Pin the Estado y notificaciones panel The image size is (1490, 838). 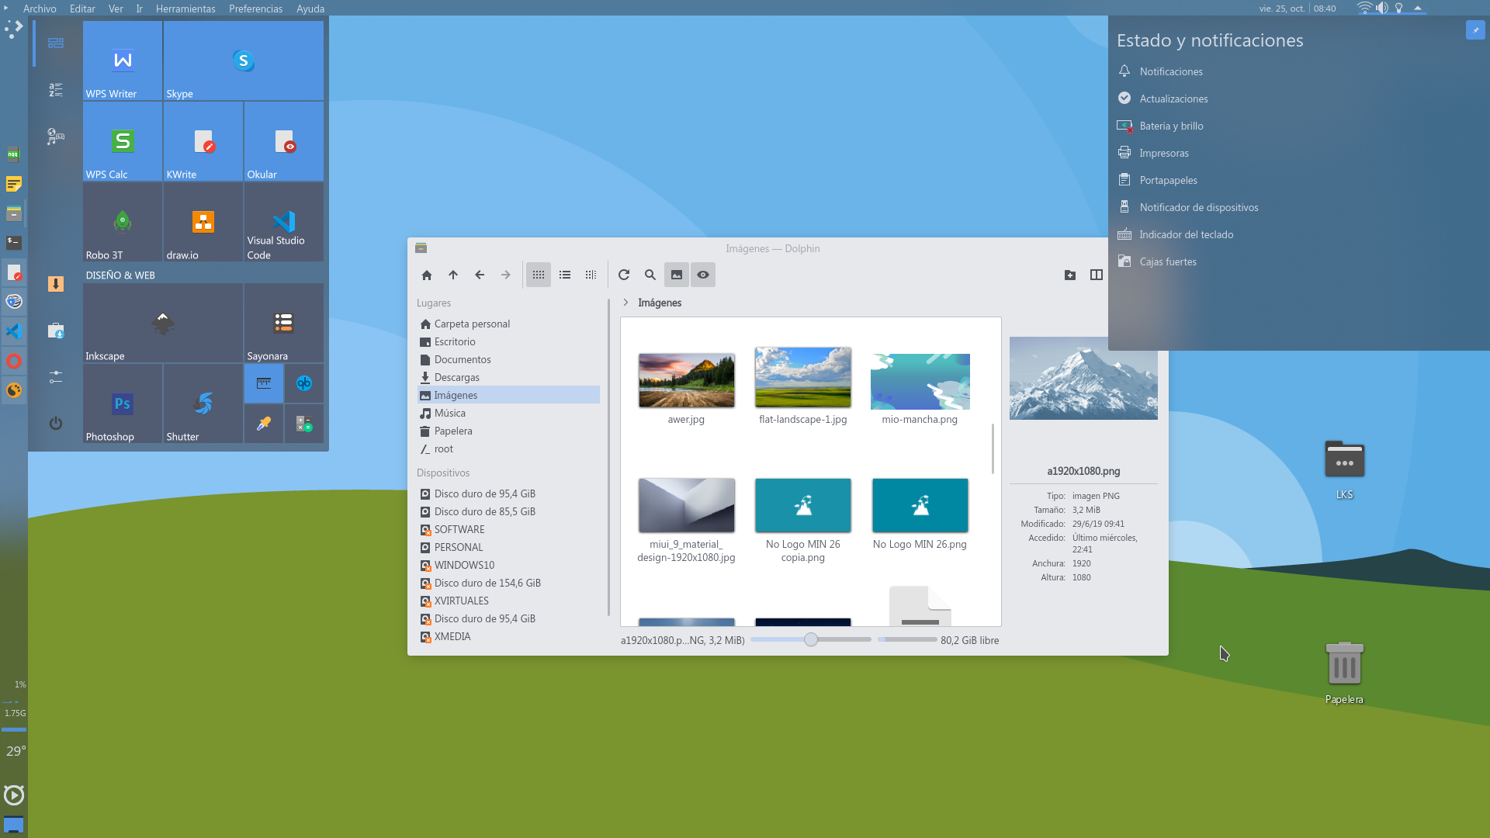[1475, 30]
